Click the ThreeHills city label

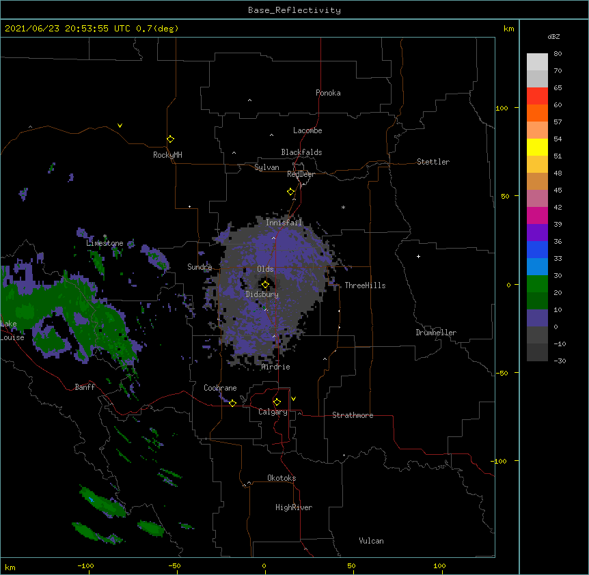point(365,285)
